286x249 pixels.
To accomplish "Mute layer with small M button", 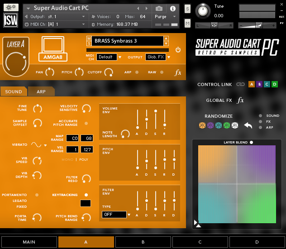I will 89,38.
